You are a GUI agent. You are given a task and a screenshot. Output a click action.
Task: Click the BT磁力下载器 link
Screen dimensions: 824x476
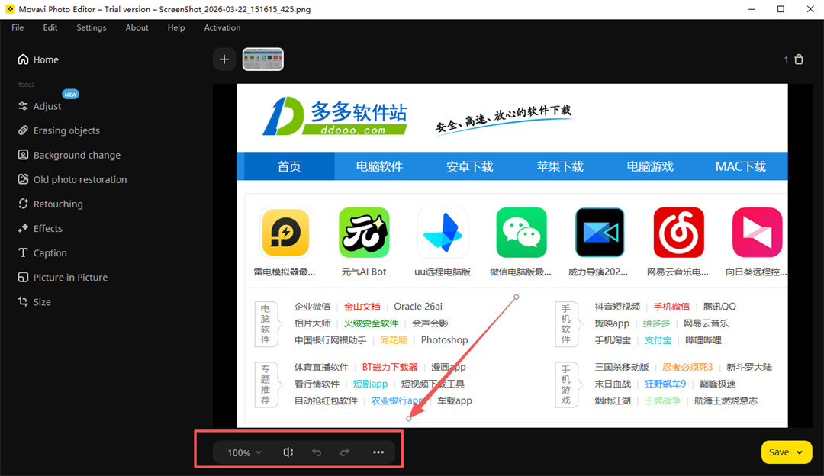[390, 367]
